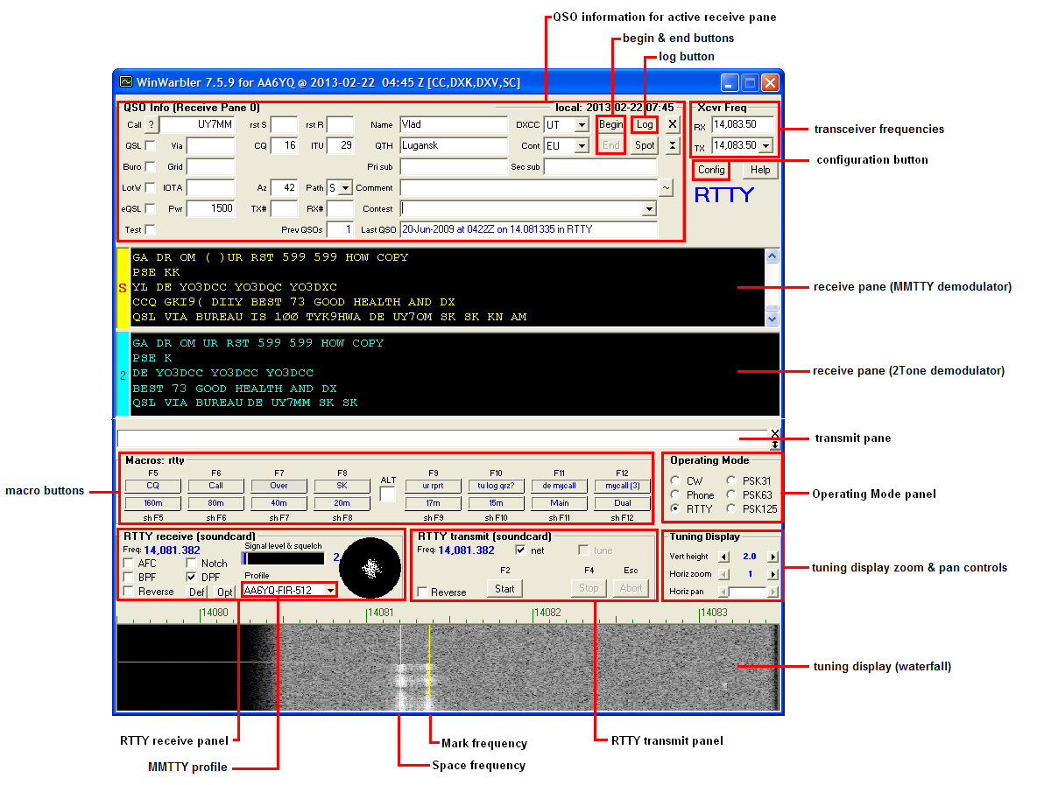Increase Horiz zoom with right arrow

point(772,574)
